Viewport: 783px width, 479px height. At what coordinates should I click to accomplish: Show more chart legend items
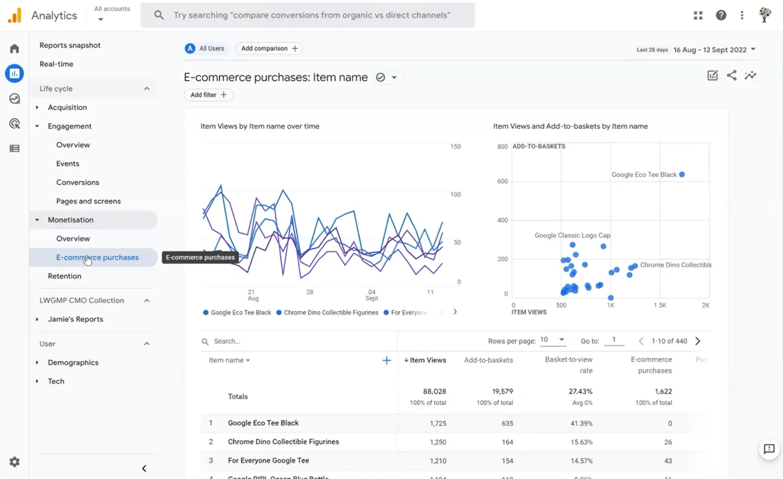point(455,312)
